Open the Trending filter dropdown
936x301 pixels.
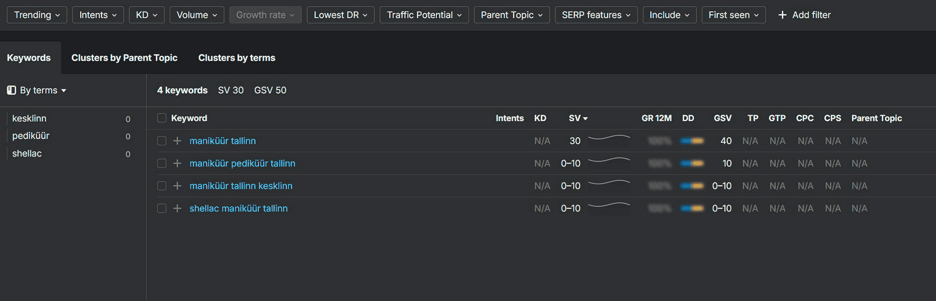coord(37,15)
